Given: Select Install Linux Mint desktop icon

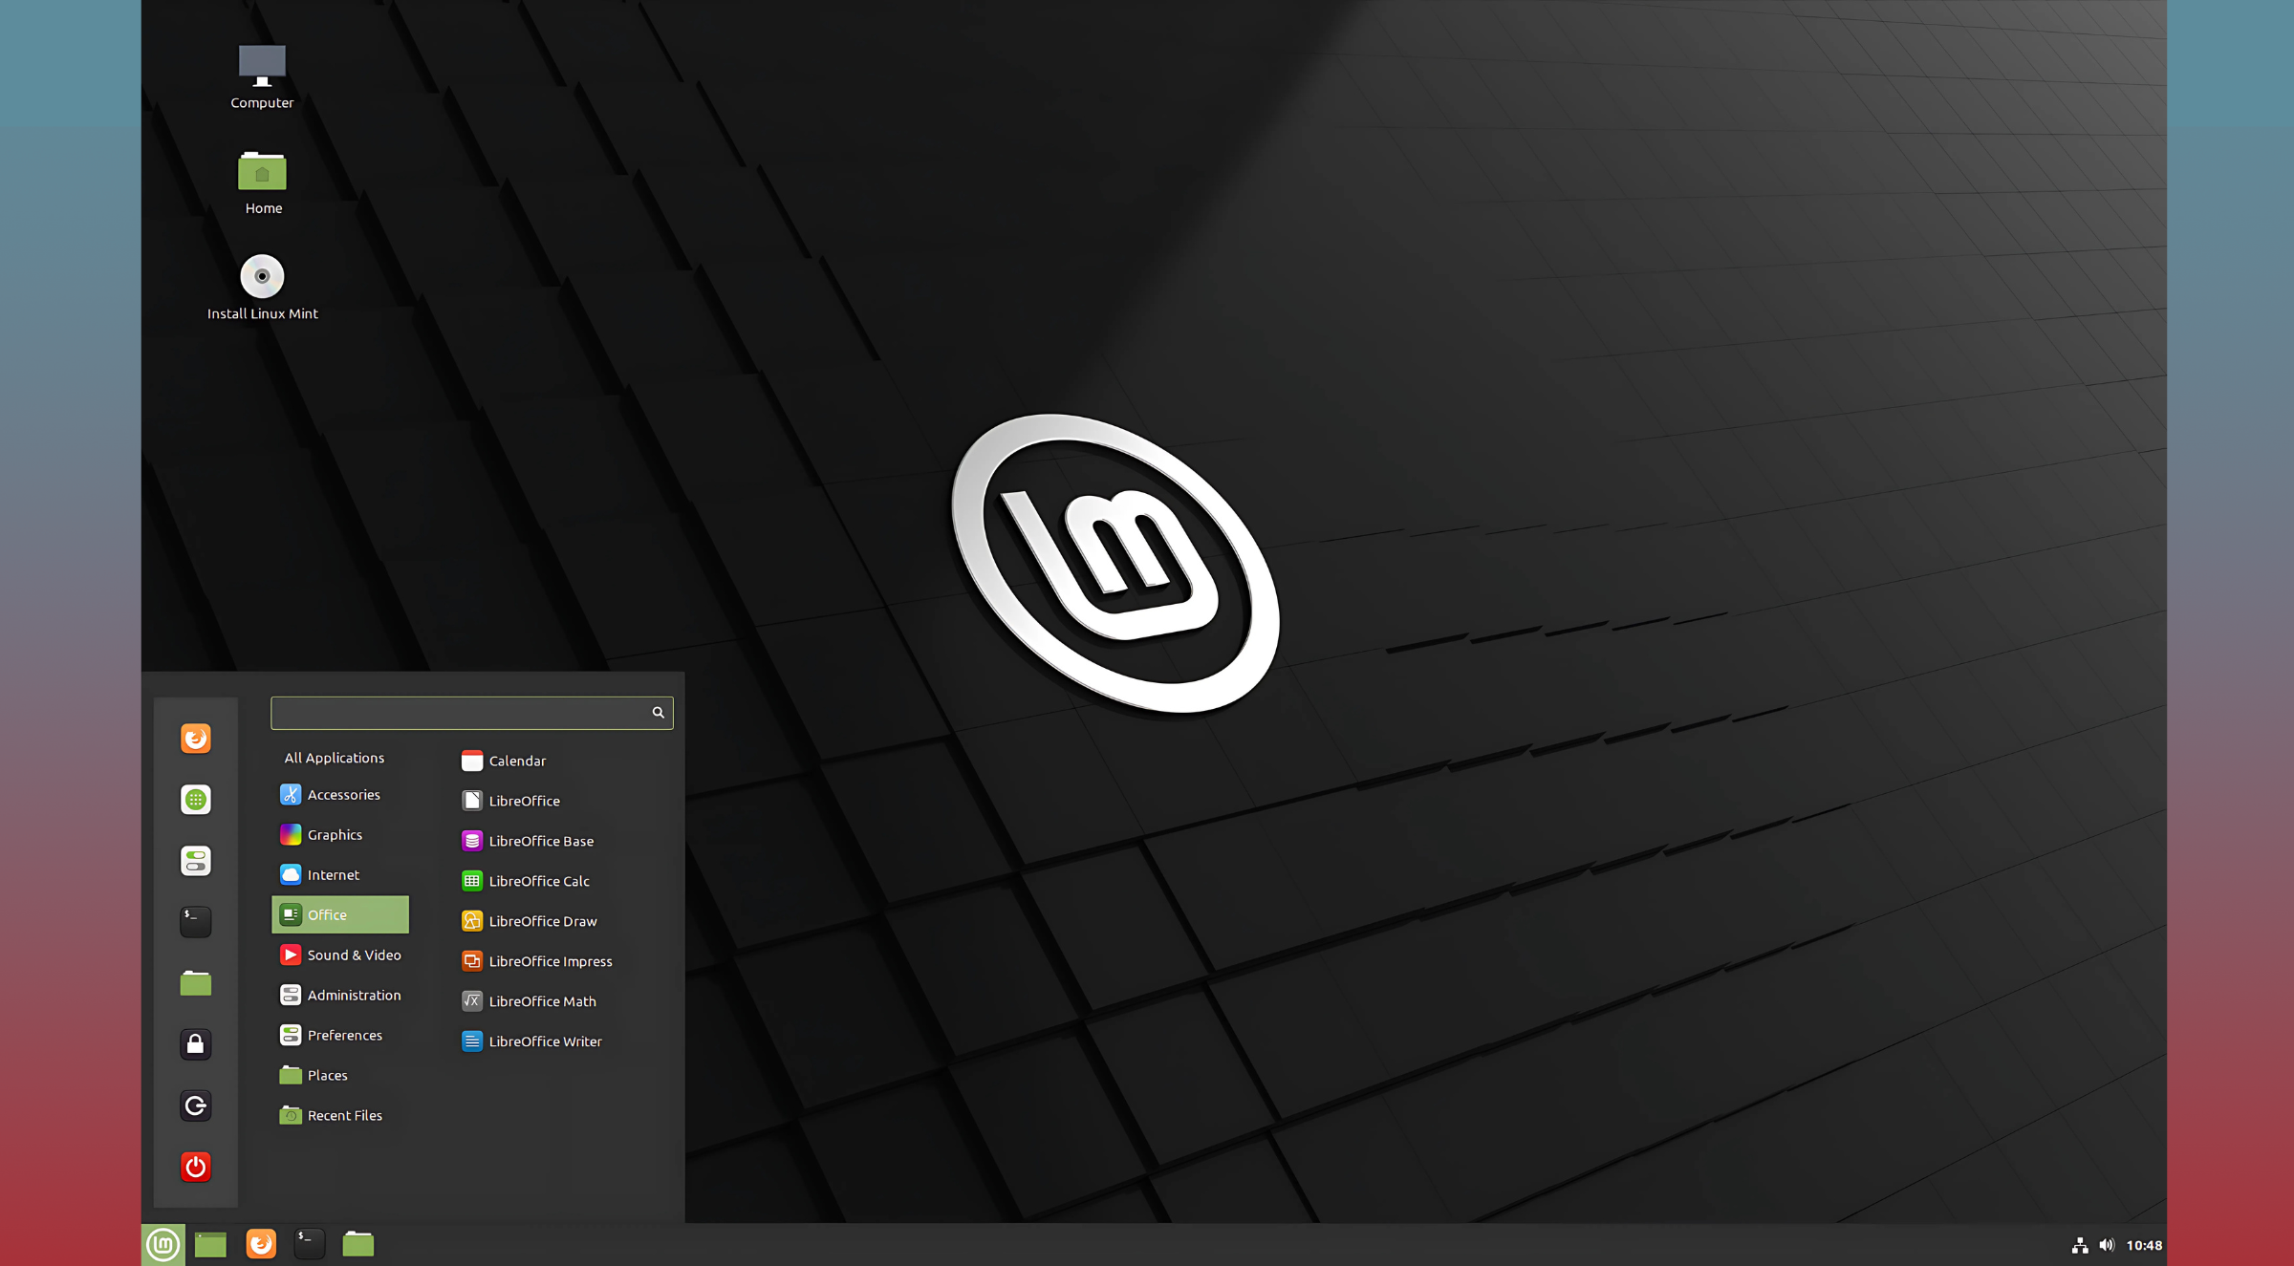Looking at the screenshot, I should click(263, 288).
